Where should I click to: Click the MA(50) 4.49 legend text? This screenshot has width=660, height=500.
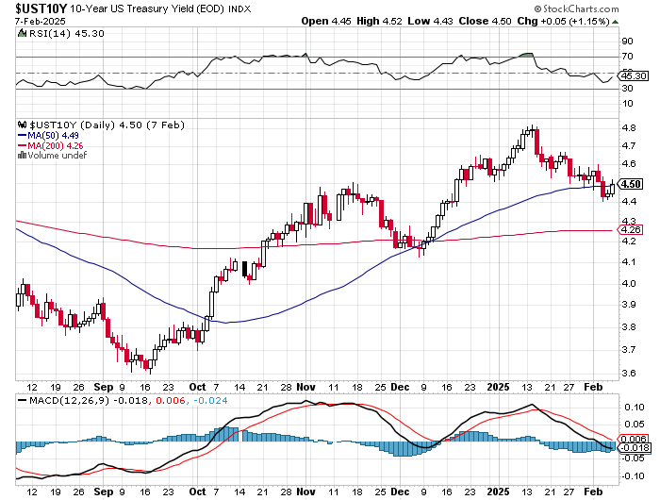pyautogui.click(x=53, y=136)
